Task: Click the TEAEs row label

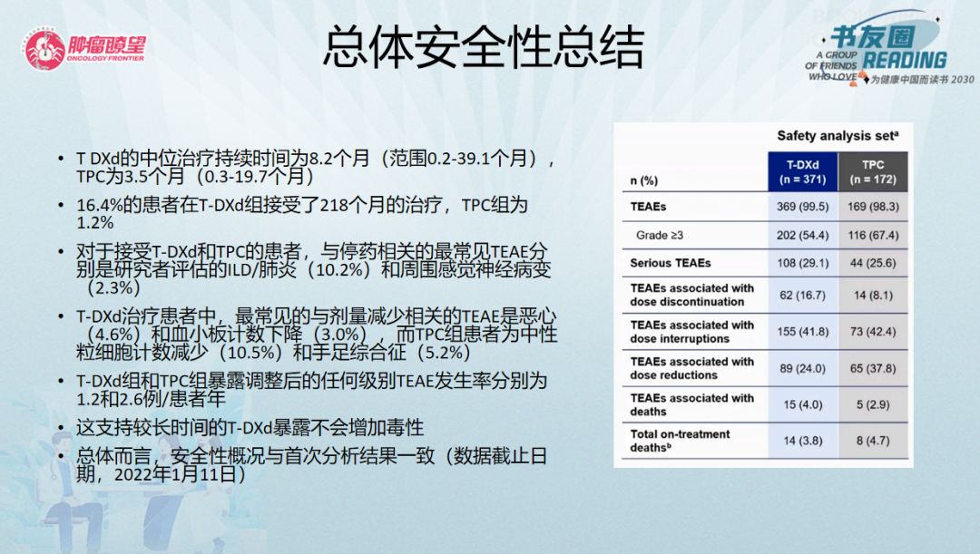Action: point(648,207)
